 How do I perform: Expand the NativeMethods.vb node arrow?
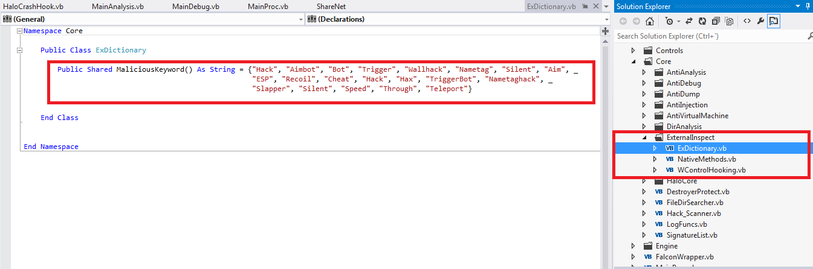click(655, 159)
